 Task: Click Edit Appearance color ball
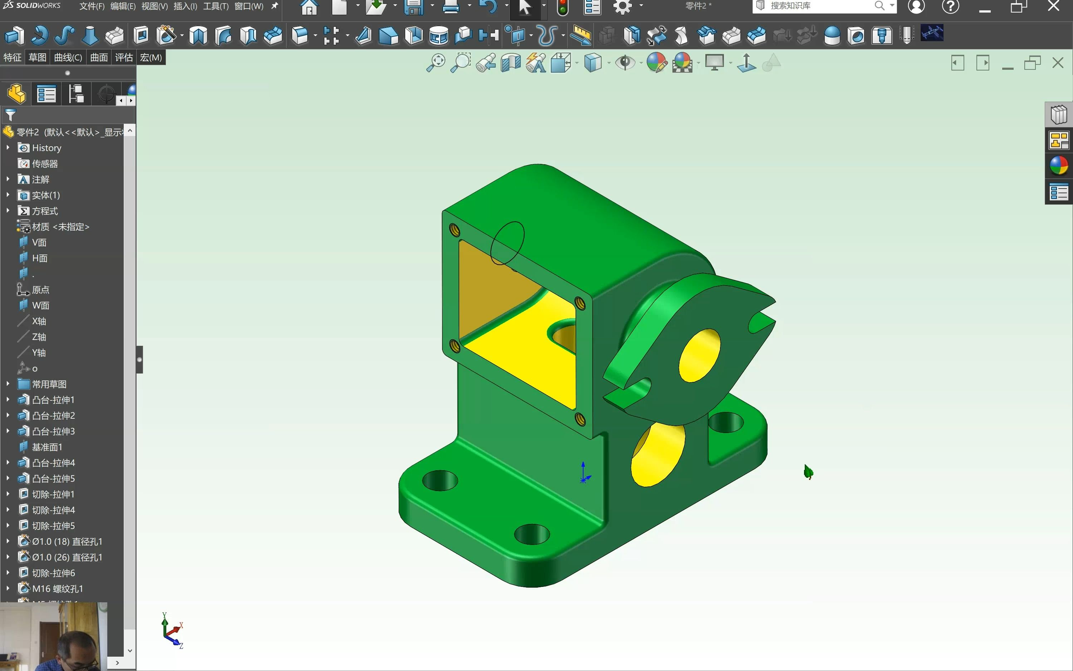657,63
